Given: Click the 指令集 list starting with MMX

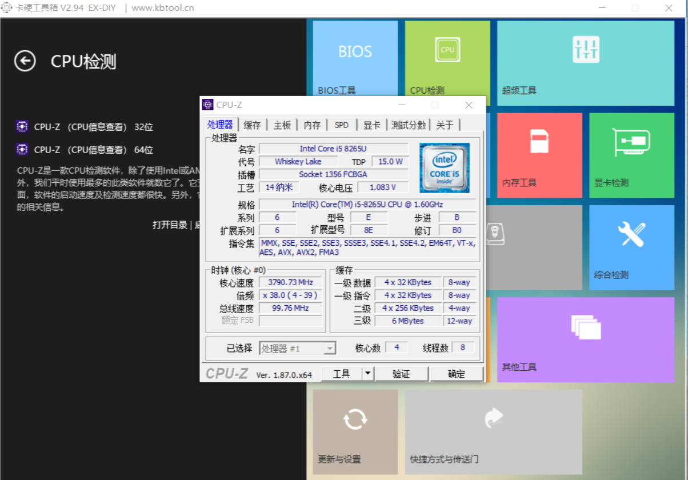Looking at the screenshot, I should tap(367, 247).
